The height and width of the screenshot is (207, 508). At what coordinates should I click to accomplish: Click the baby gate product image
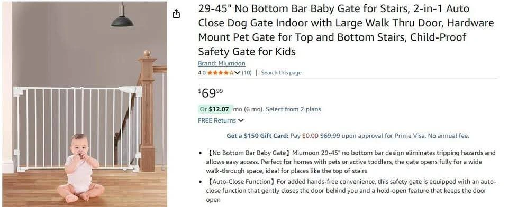(85, 104)
